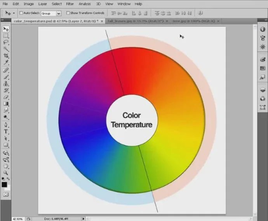Select the Zoom magnifier tool

click(6, 173)
